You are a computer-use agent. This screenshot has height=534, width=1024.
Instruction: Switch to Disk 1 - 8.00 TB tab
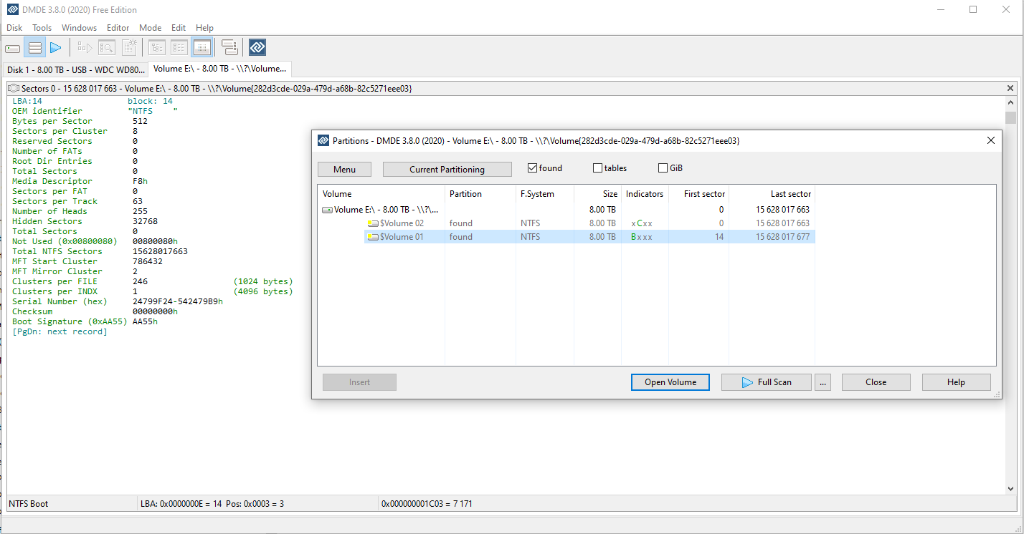pos(75,69)
